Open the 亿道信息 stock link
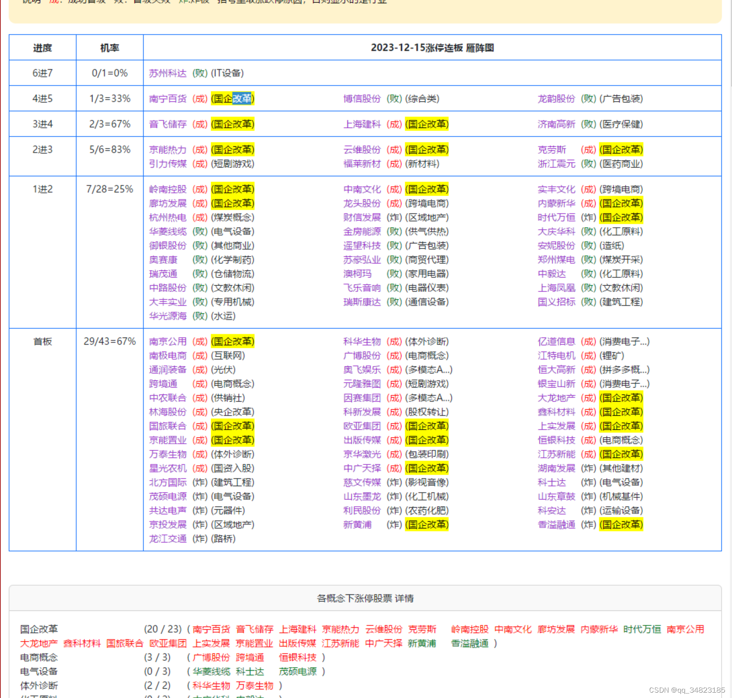This screenshot has width=732, height=698. (556, 341)
